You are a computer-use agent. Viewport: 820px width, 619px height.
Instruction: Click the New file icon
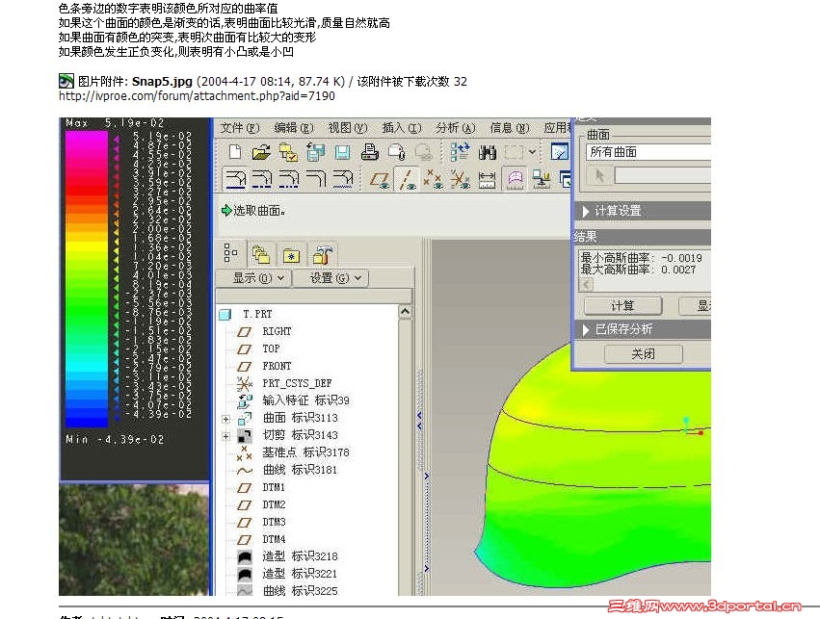point(235,152)
